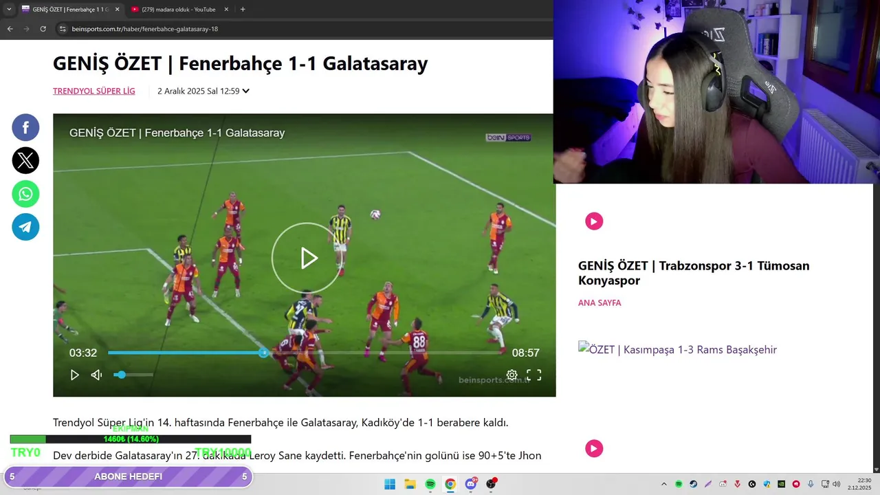Image resolution: width=880 pixels, height=495 pixels.
Task: Open a new browser tab
Action: click(243, 10)
